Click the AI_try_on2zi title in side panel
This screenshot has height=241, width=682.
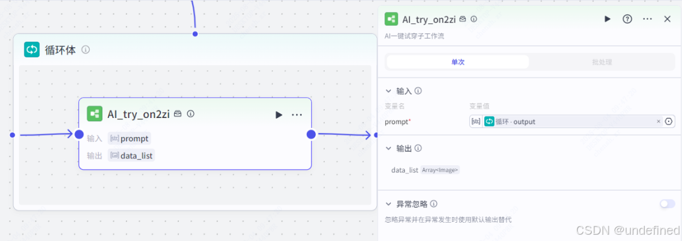pos(429,19)
